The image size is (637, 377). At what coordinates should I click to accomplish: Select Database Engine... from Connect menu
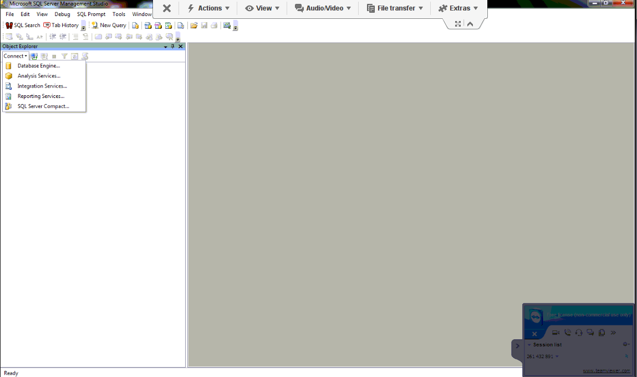(x=44, y=66)
